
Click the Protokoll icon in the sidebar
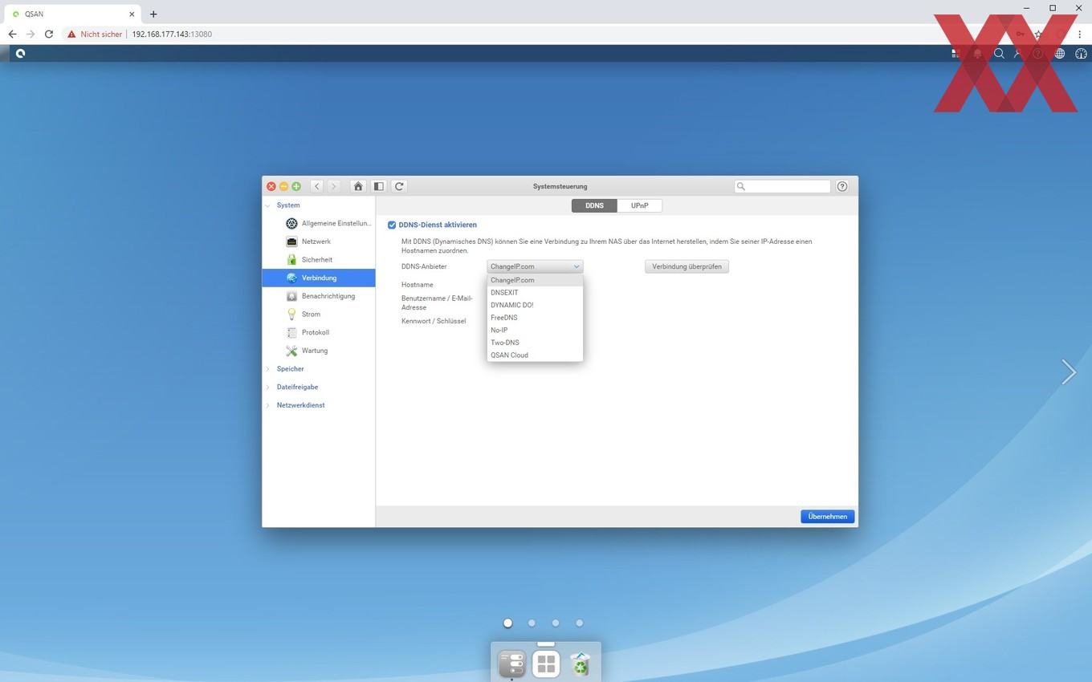tap(291, 332)
